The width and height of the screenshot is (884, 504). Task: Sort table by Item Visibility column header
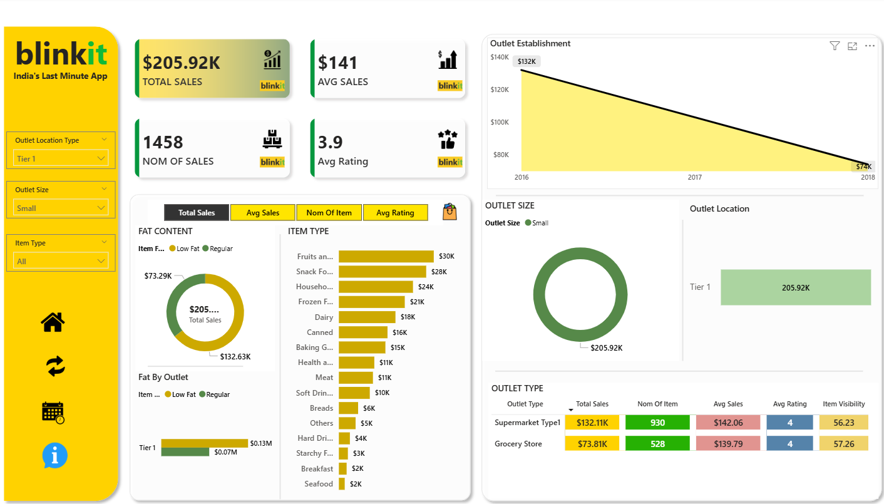click(843, 404)
